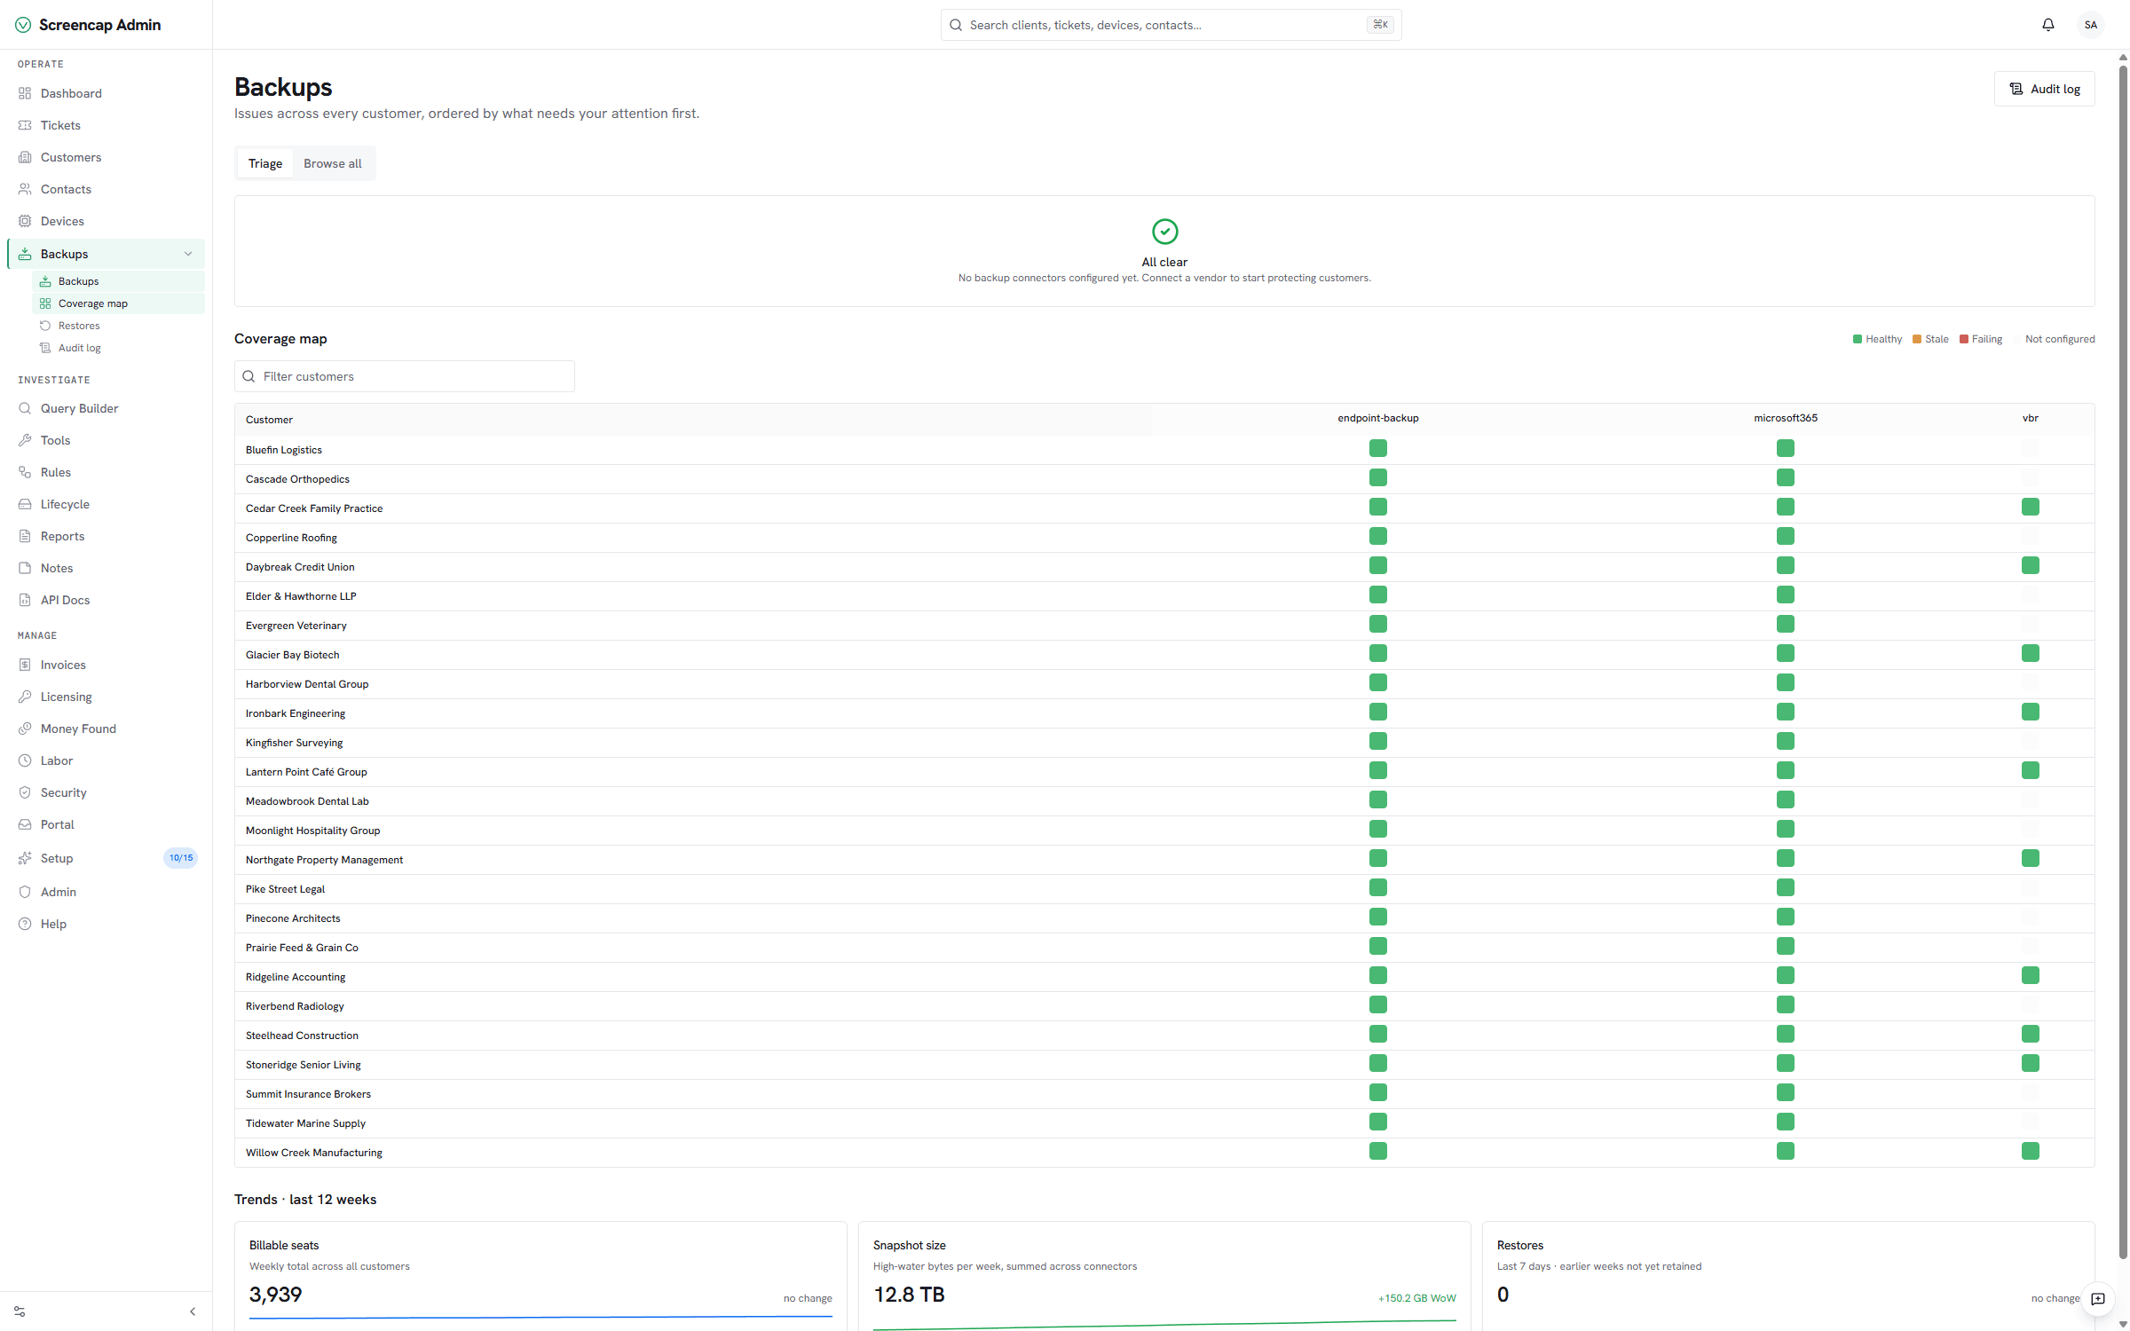The height and width of the screenshot is (1331, 2130).
Task: Click the microsoft365 column header
Action: [1786, 418]
